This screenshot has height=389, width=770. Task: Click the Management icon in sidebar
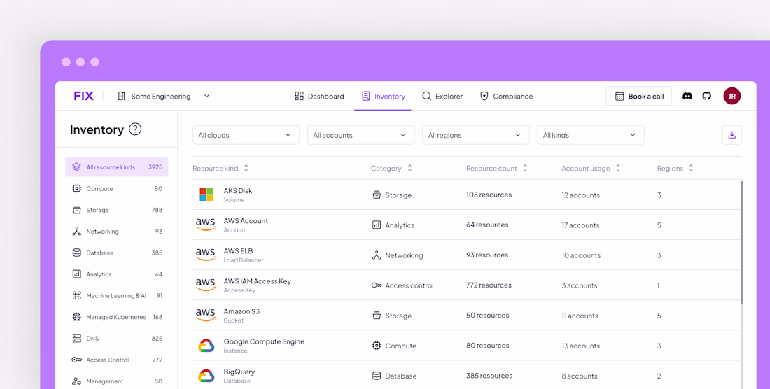pyautogui.click(x=76, y=381)
